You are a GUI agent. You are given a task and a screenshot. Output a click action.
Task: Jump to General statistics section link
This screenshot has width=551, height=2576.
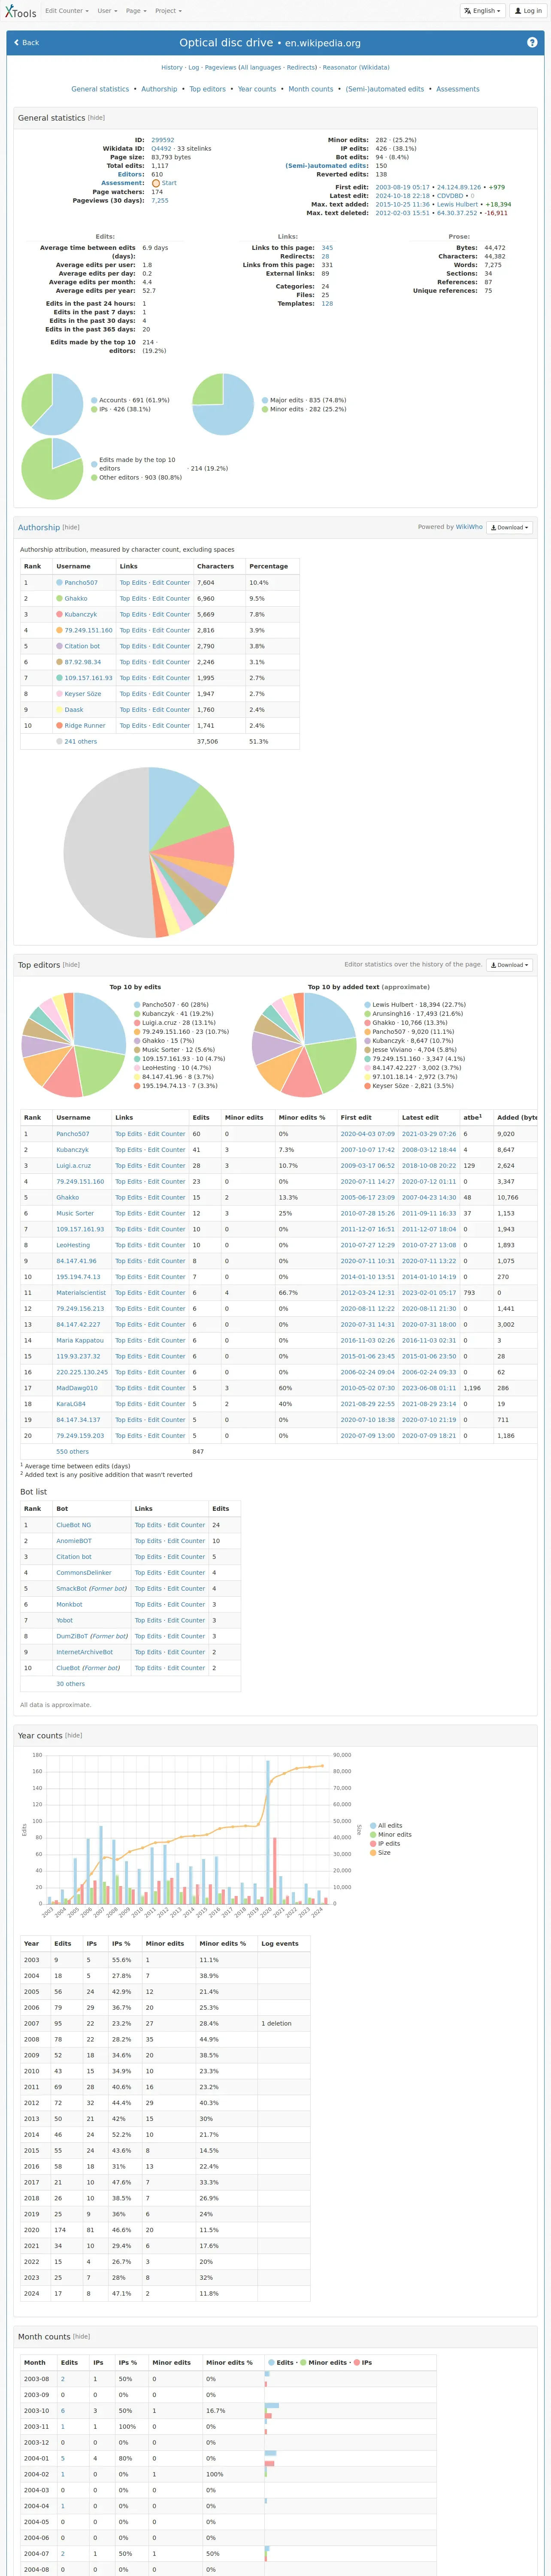[x=100, y=89]
